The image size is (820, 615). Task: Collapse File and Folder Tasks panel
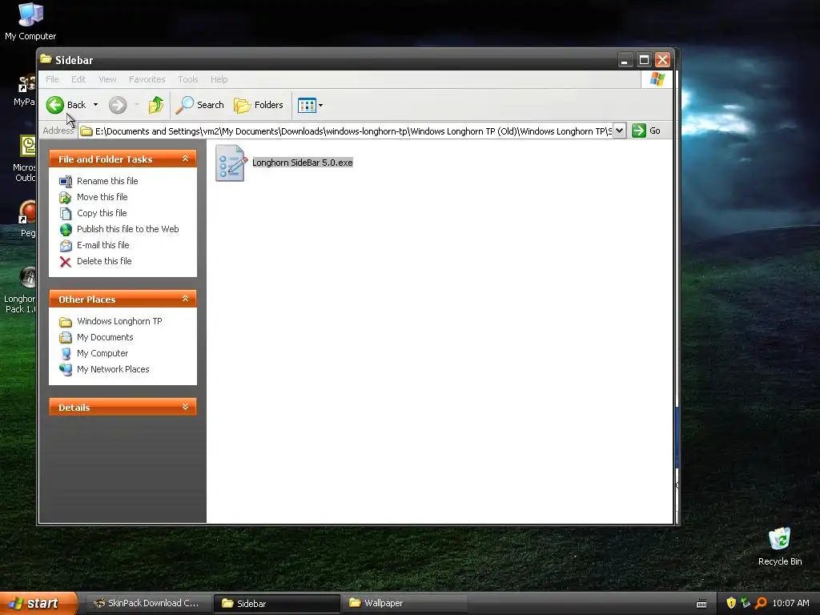click(x=185, y=159)
